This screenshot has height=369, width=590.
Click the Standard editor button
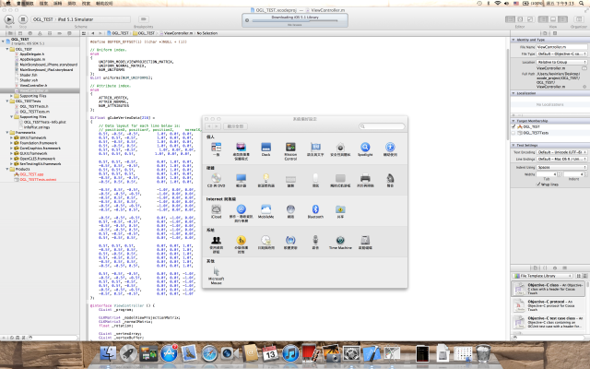tap(510, 19)
